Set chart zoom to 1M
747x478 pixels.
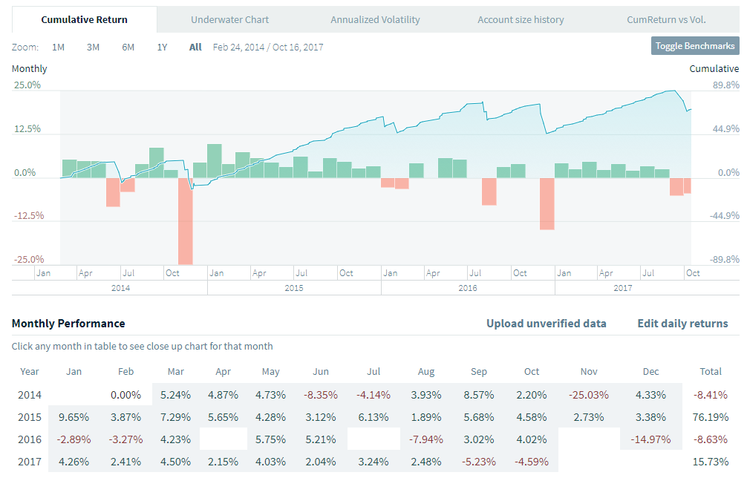(58, 48)
